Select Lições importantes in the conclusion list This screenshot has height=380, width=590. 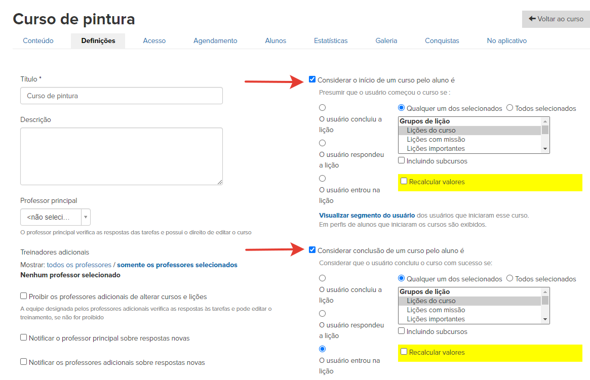coord(436,319)
